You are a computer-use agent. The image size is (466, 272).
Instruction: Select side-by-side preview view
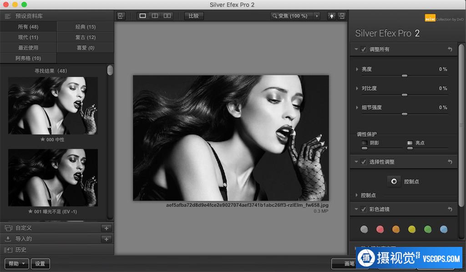(167, 16)
